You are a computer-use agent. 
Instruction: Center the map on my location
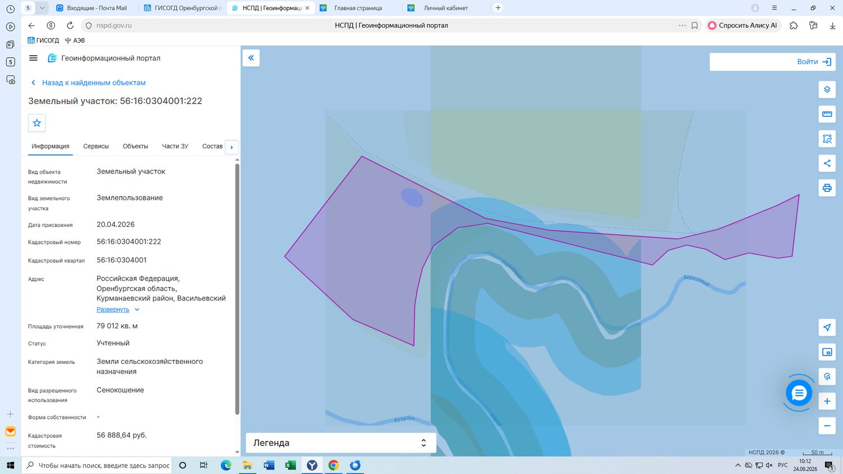(827, 327)
